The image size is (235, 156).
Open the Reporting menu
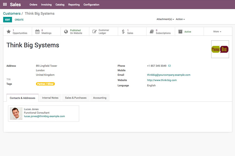(x=74, y=5)
